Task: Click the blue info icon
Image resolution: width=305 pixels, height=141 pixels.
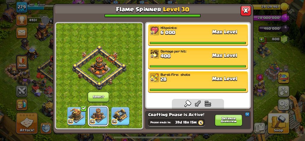Action: (247, 114)
